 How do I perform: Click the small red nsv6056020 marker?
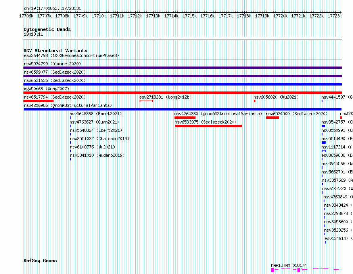click(255, 101)
